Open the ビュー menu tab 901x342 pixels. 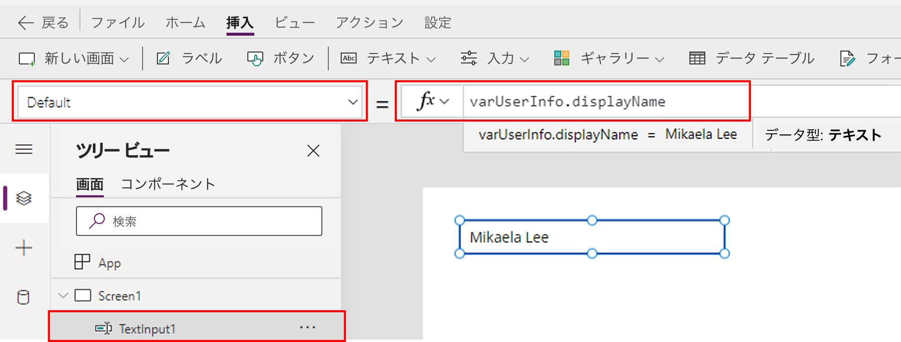(x=295, y=23)
